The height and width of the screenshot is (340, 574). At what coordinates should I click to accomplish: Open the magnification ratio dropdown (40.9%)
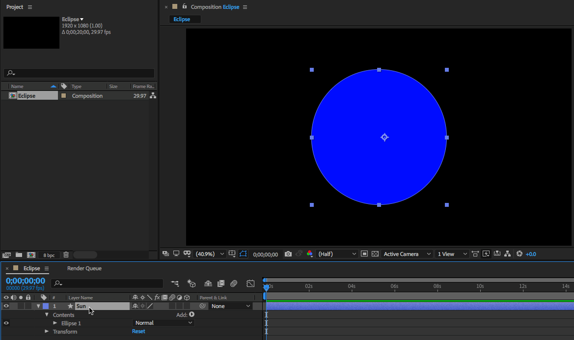[210, 254]
